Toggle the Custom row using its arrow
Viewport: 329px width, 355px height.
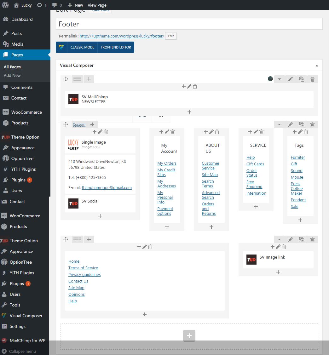(x=279, y=124)
